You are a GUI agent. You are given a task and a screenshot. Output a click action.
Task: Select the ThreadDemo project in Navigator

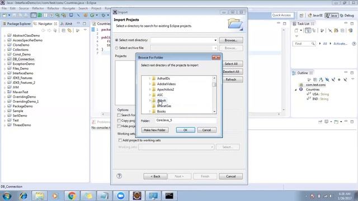click(22, 125)
